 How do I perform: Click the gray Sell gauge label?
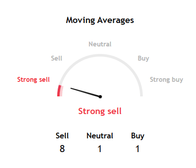pyautogui.click(x=56, y=58)
